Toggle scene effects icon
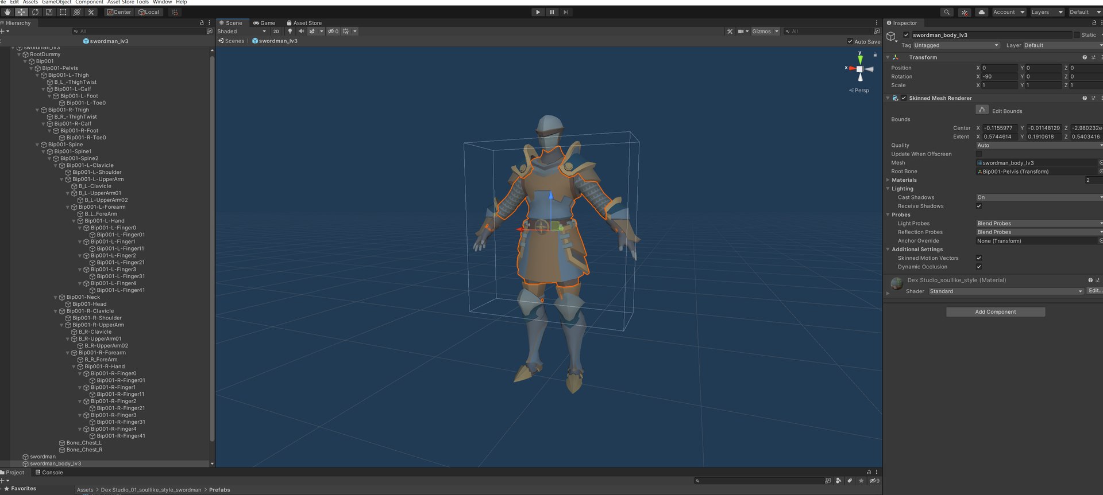 point(313,32)
